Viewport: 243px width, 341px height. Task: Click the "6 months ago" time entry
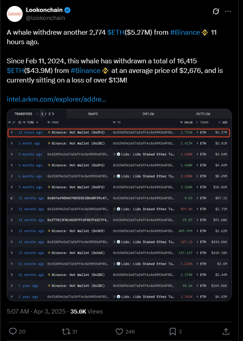[x=30, y=176]
